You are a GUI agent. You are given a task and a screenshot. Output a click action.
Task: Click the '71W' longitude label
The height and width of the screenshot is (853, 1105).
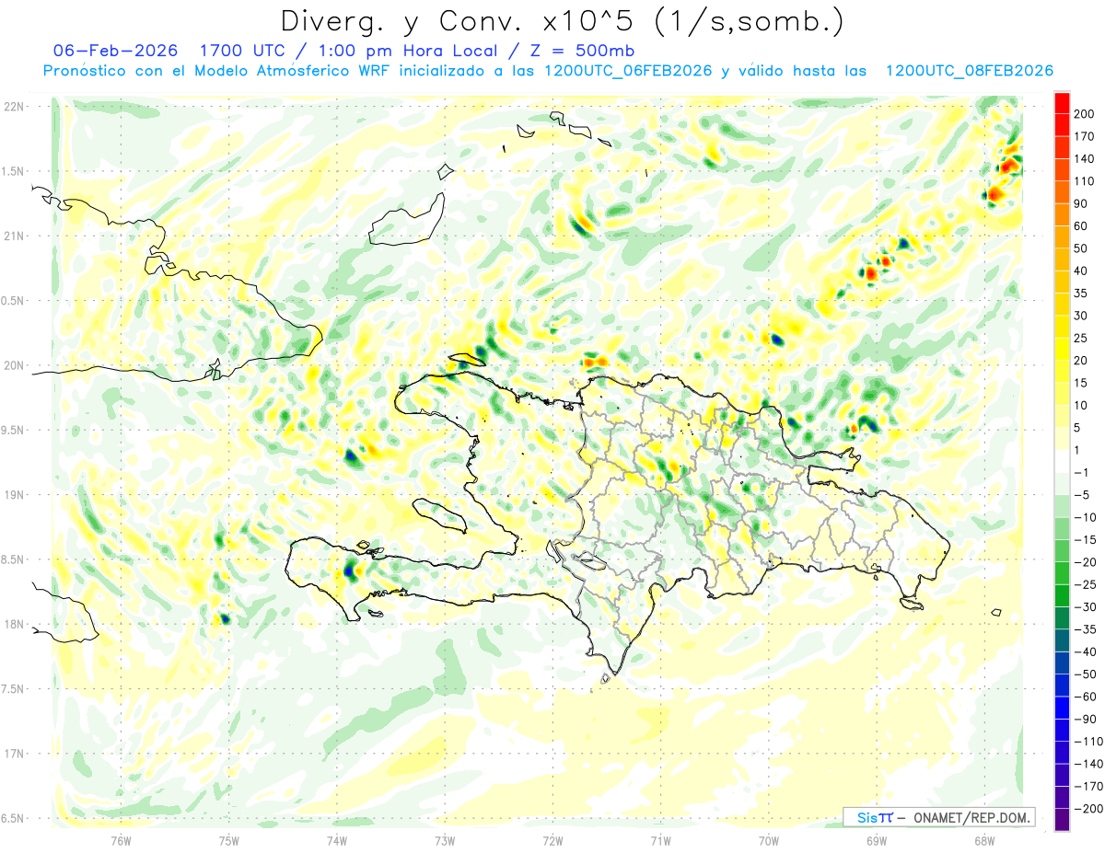click(661, 840)
